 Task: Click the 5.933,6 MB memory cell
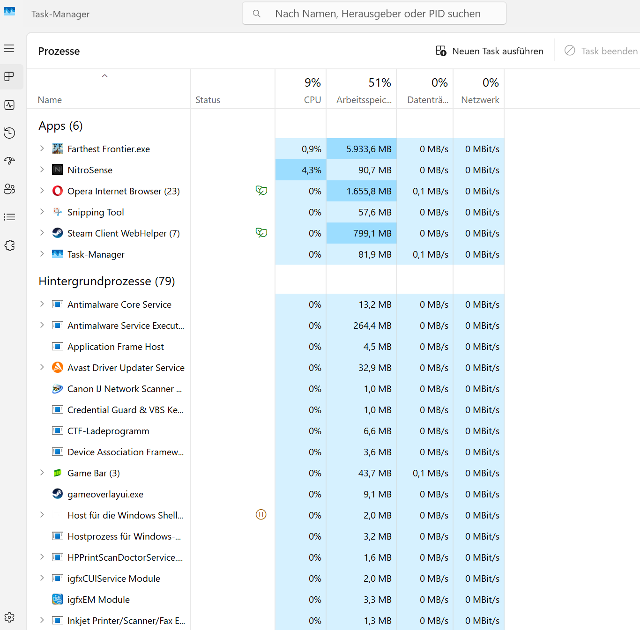coord(362,148)
